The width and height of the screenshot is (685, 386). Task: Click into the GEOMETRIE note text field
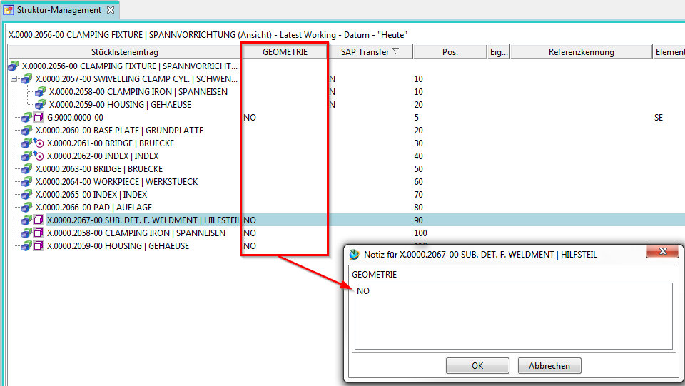(x=512, y=315)
